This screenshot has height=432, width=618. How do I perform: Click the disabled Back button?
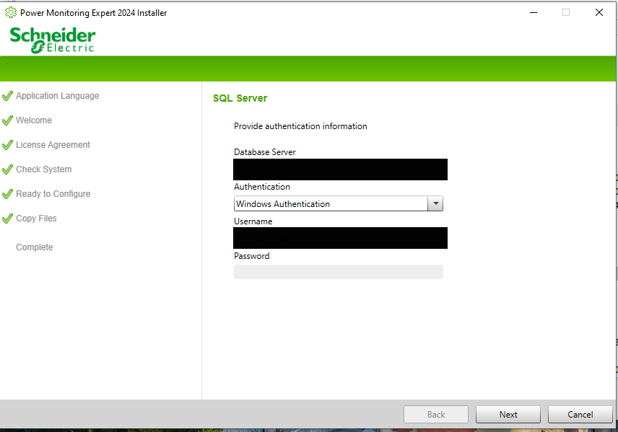436,414
